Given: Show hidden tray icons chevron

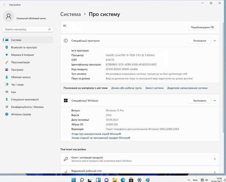Looking at the screenshot, I should click(x=189, y=180).
